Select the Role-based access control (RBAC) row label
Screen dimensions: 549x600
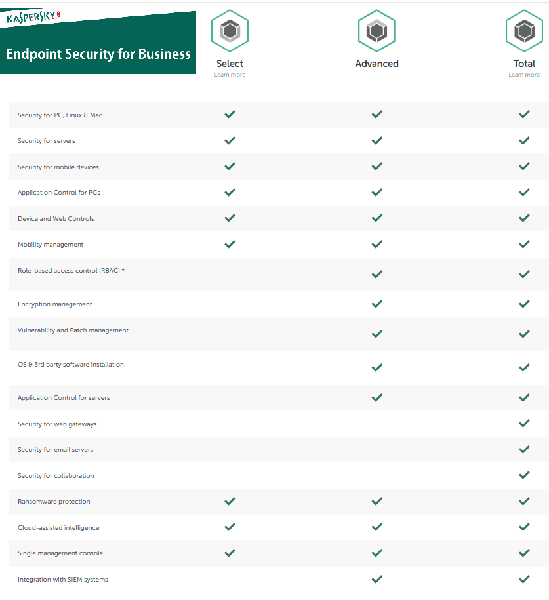point(71,271)
